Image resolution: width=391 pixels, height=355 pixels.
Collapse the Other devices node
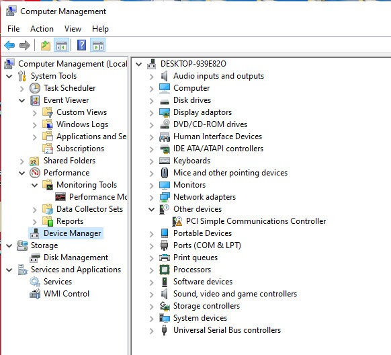point(151,209)
